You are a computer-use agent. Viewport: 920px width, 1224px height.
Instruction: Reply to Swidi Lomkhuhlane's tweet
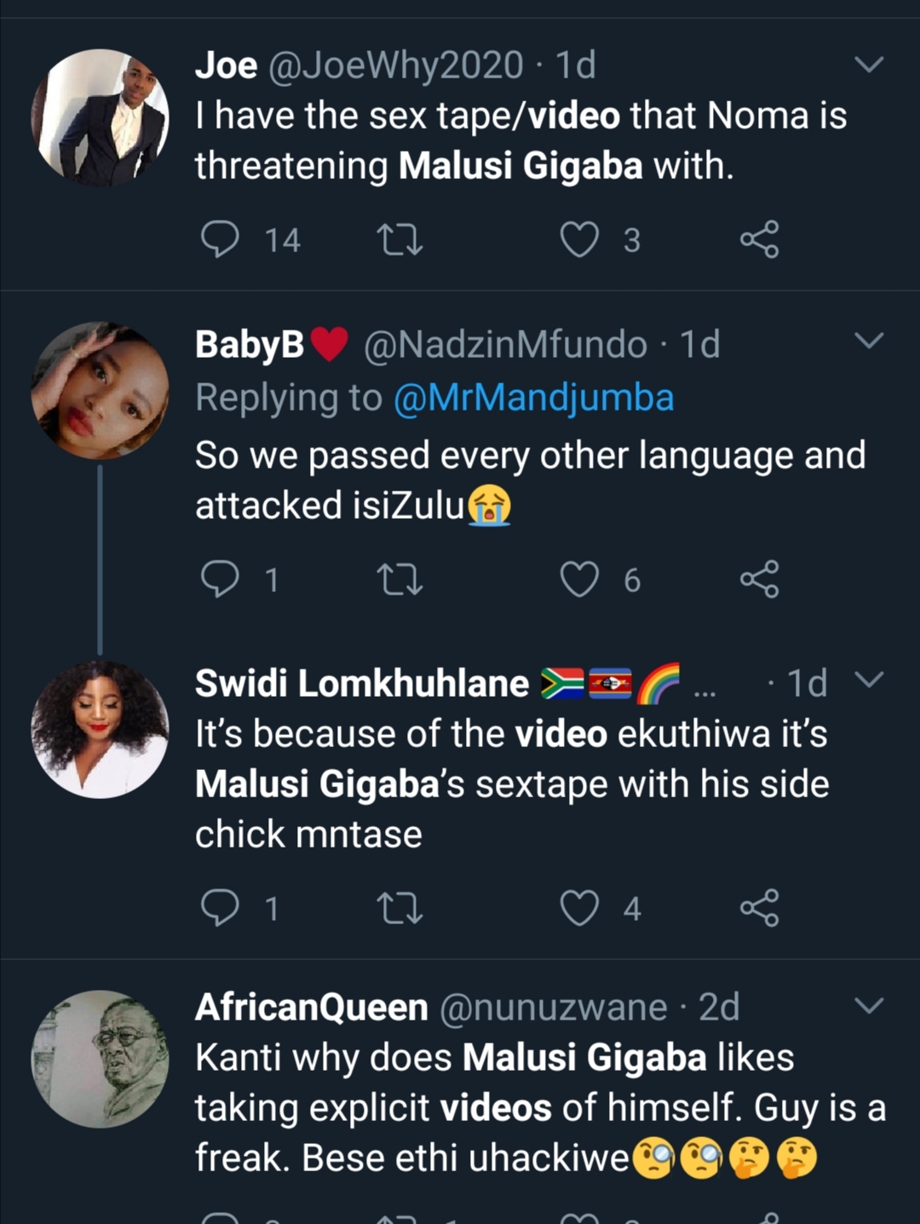[x=220, y=908]
